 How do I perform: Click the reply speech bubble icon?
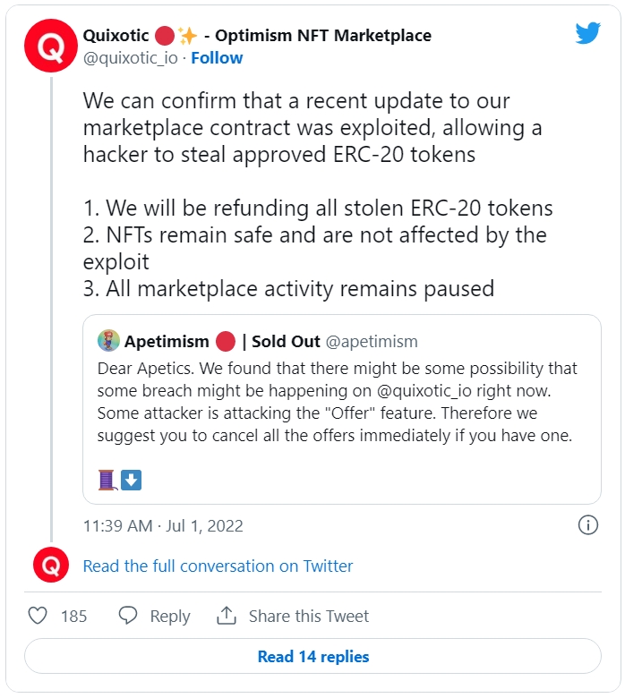pyautogui.click(x=128, y=615)
